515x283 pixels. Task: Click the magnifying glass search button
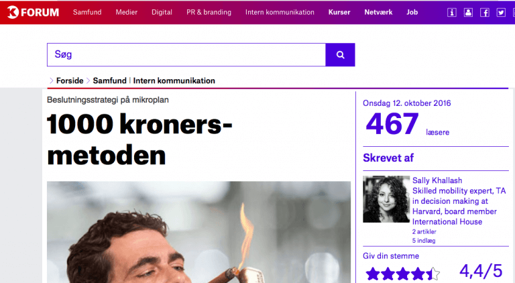[x=340, y=55]
